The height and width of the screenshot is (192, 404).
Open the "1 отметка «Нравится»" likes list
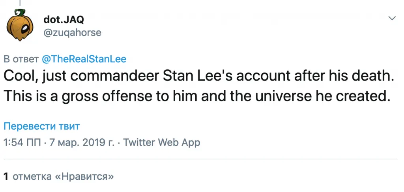[58, 176]
